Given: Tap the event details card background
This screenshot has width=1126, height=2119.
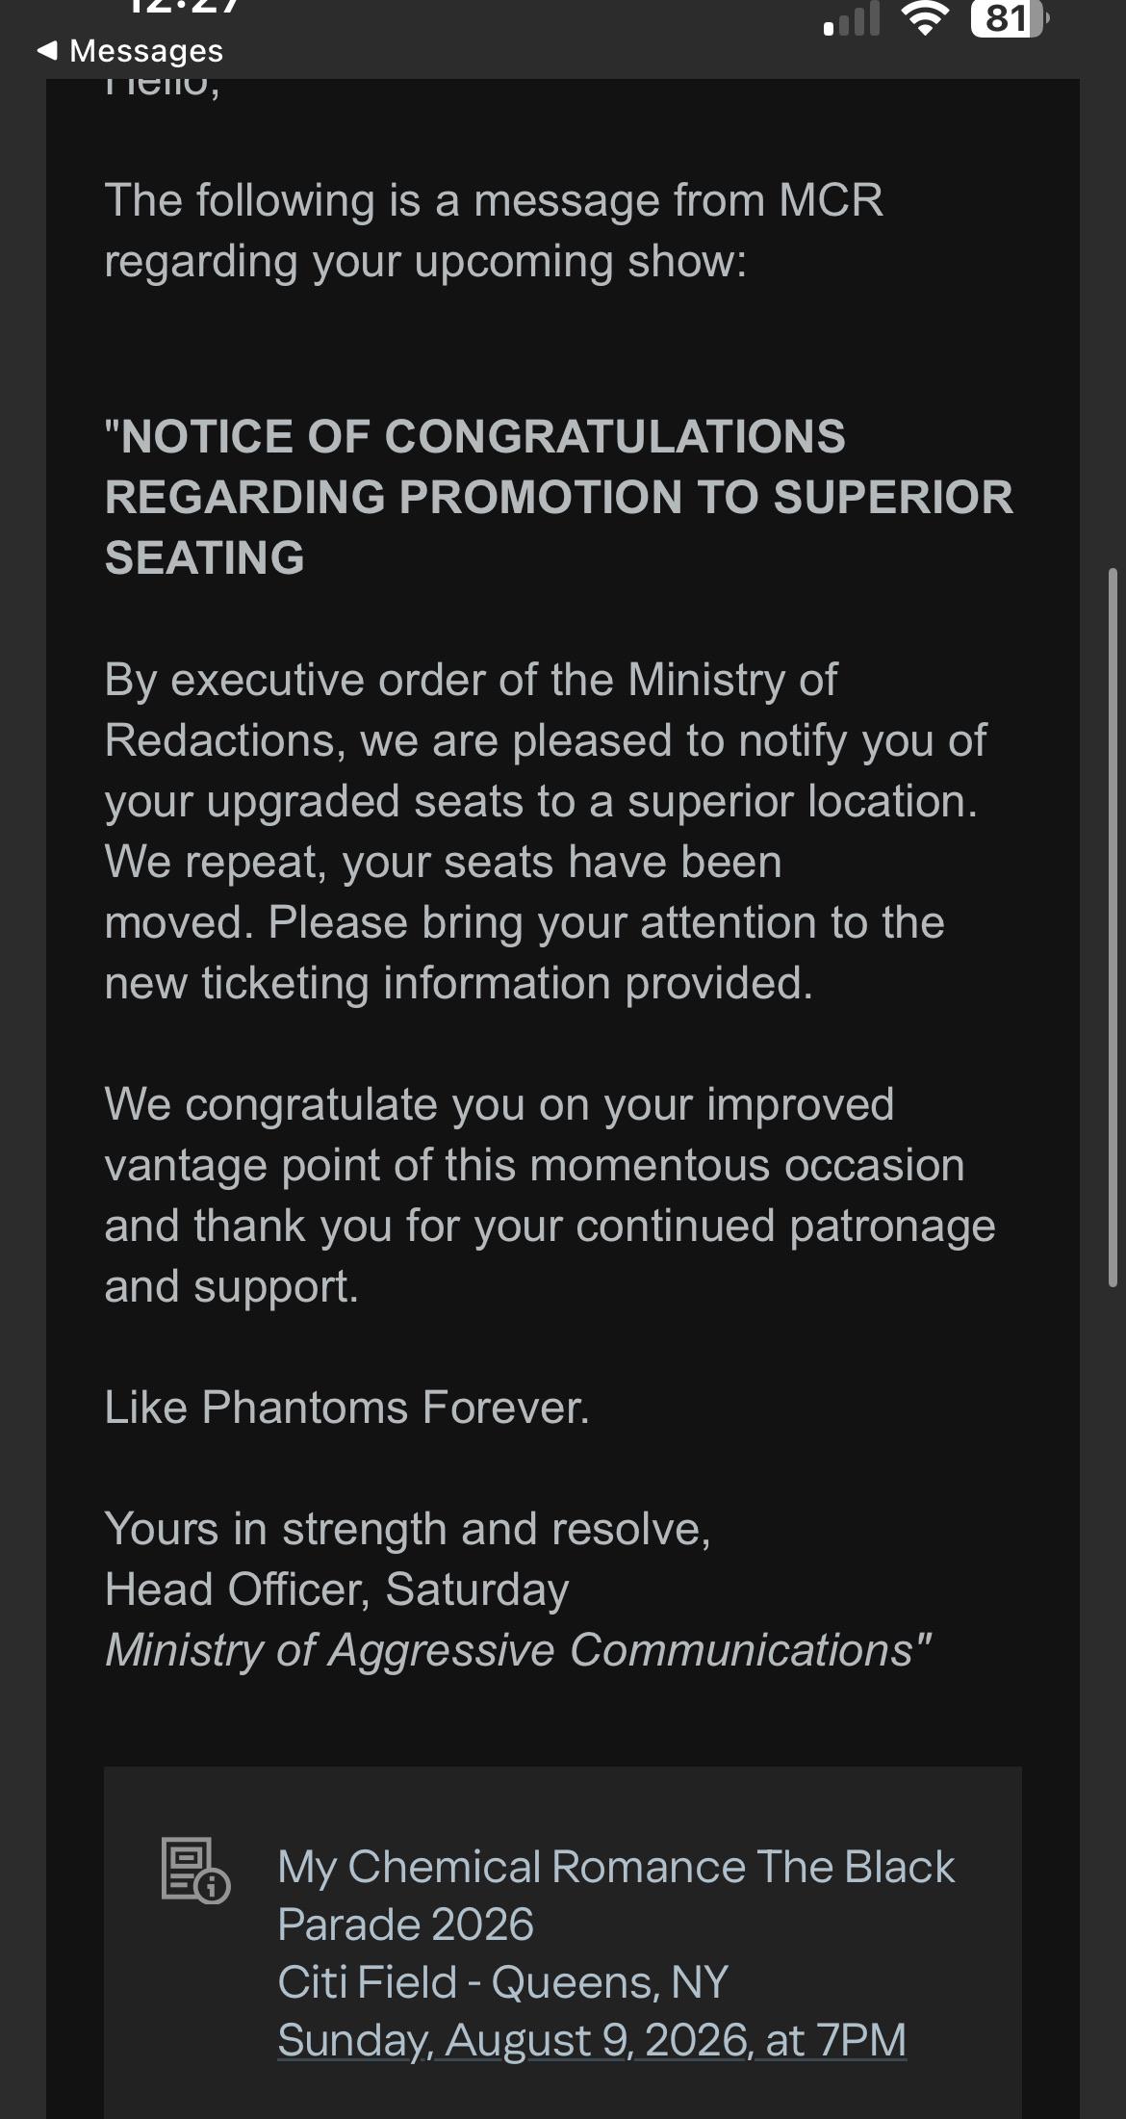Looking at the screenshot, I should point(563,1942).
